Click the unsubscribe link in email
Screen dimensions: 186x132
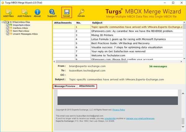pos(111,118)
